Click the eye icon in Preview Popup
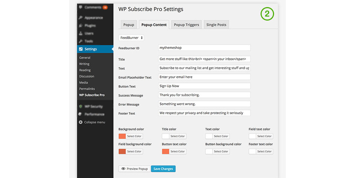 click(124, 169)
